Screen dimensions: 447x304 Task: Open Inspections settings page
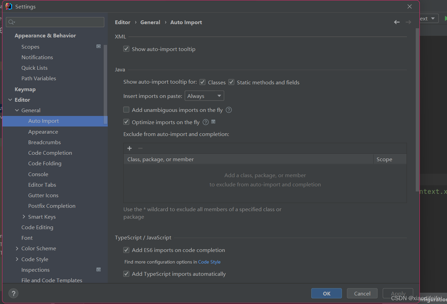(x=35, y=270)
